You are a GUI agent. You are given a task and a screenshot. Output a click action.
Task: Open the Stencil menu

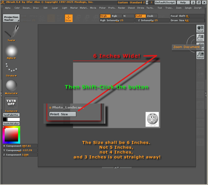pyautogui.click(x=131, y=8)
